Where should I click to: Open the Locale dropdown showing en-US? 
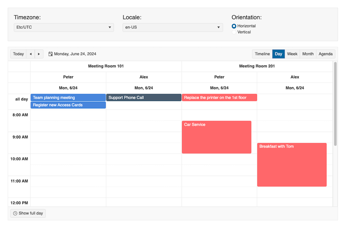[172, 27]
